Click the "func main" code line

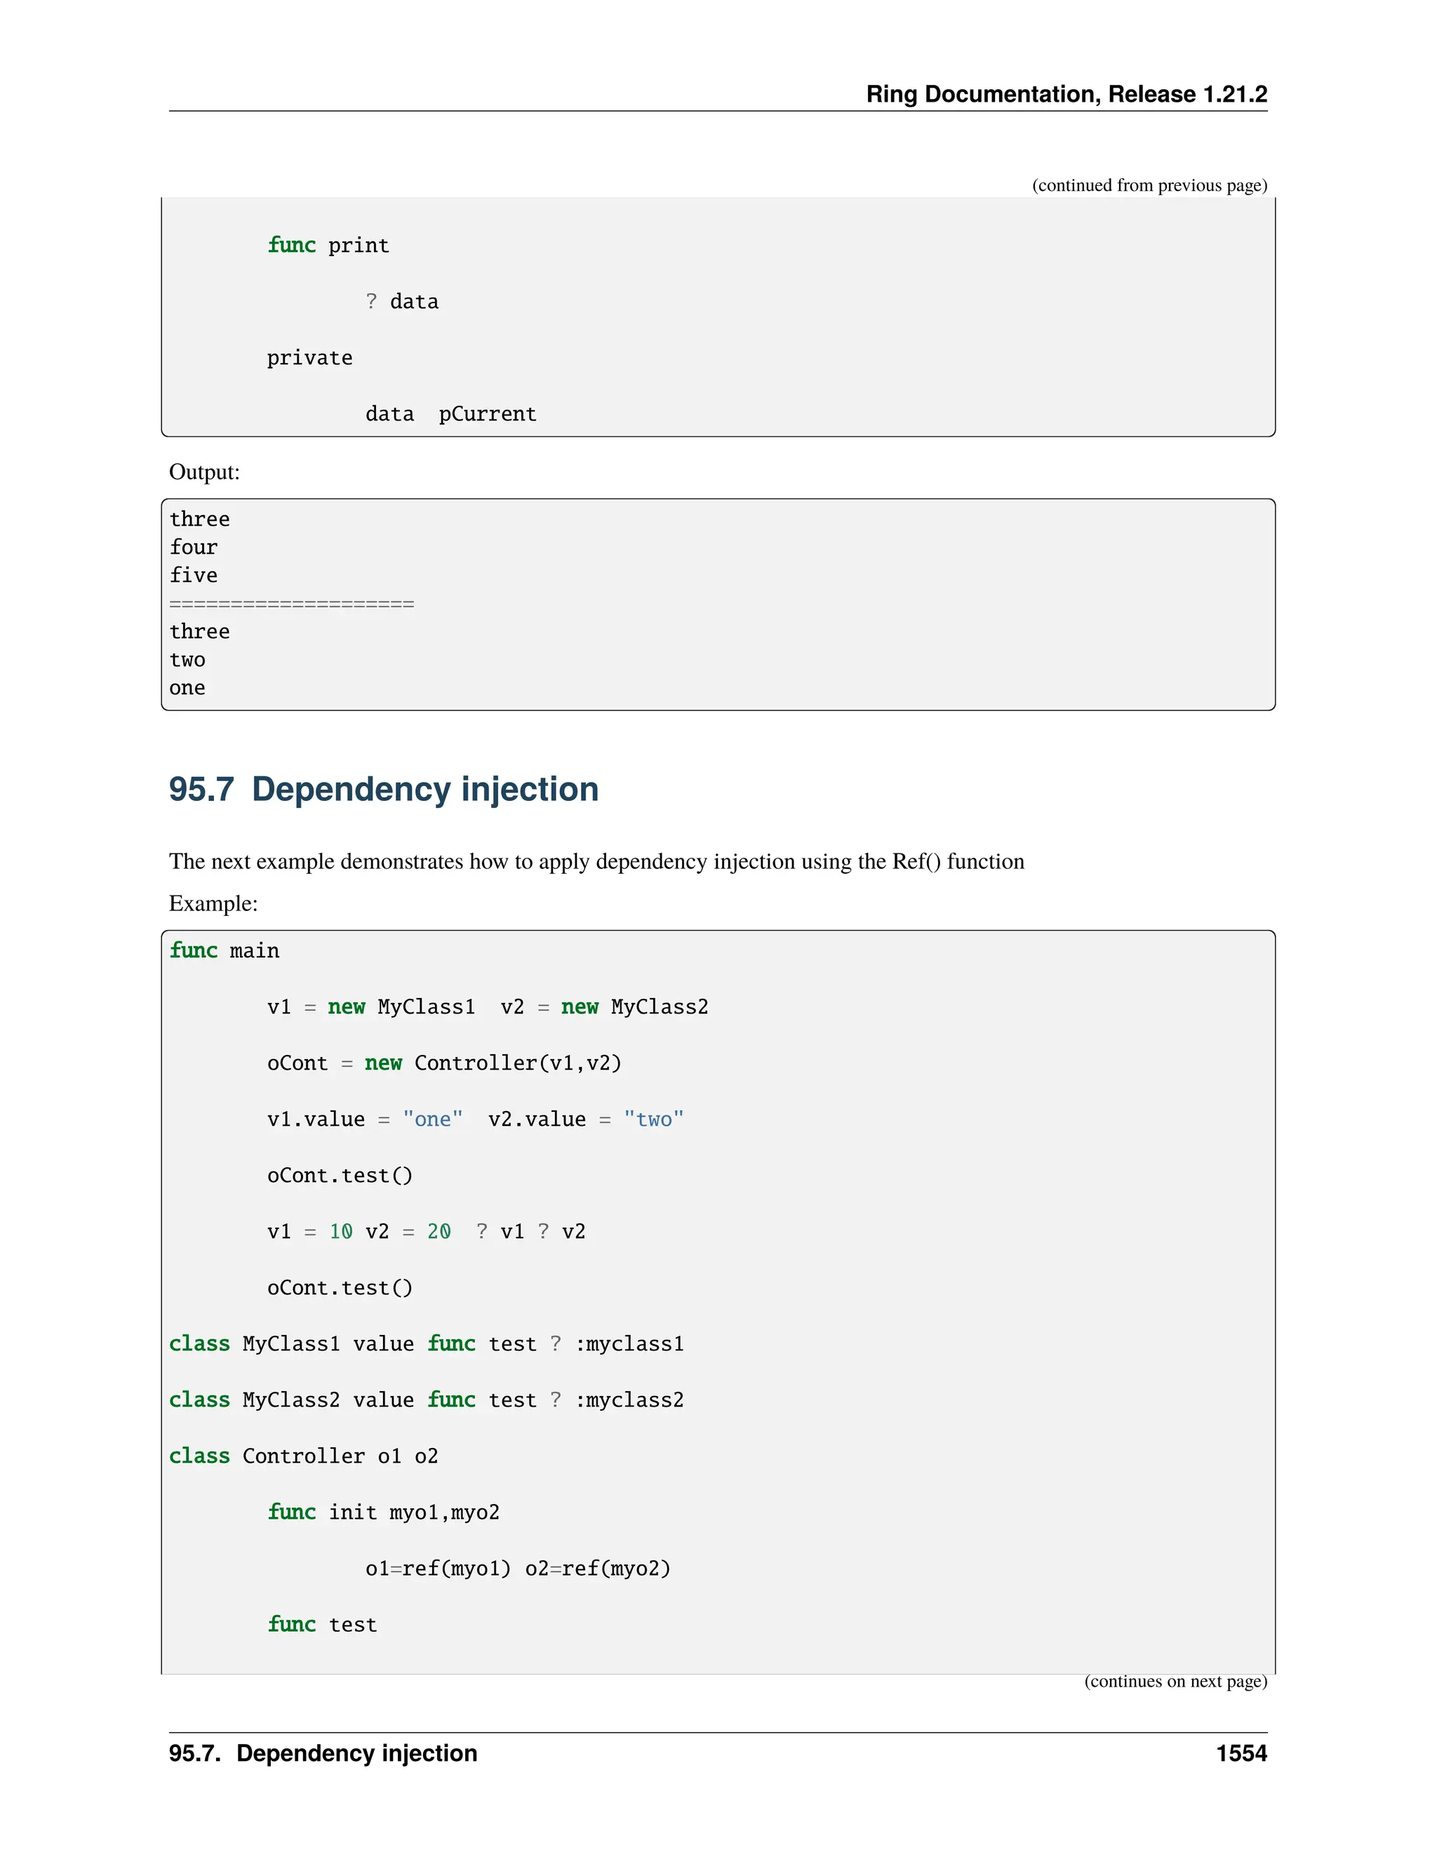pos(224,950)
